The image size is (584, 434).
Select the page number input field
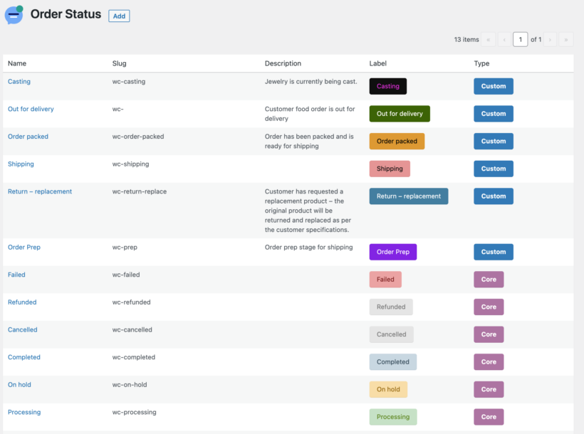[521, 39]
